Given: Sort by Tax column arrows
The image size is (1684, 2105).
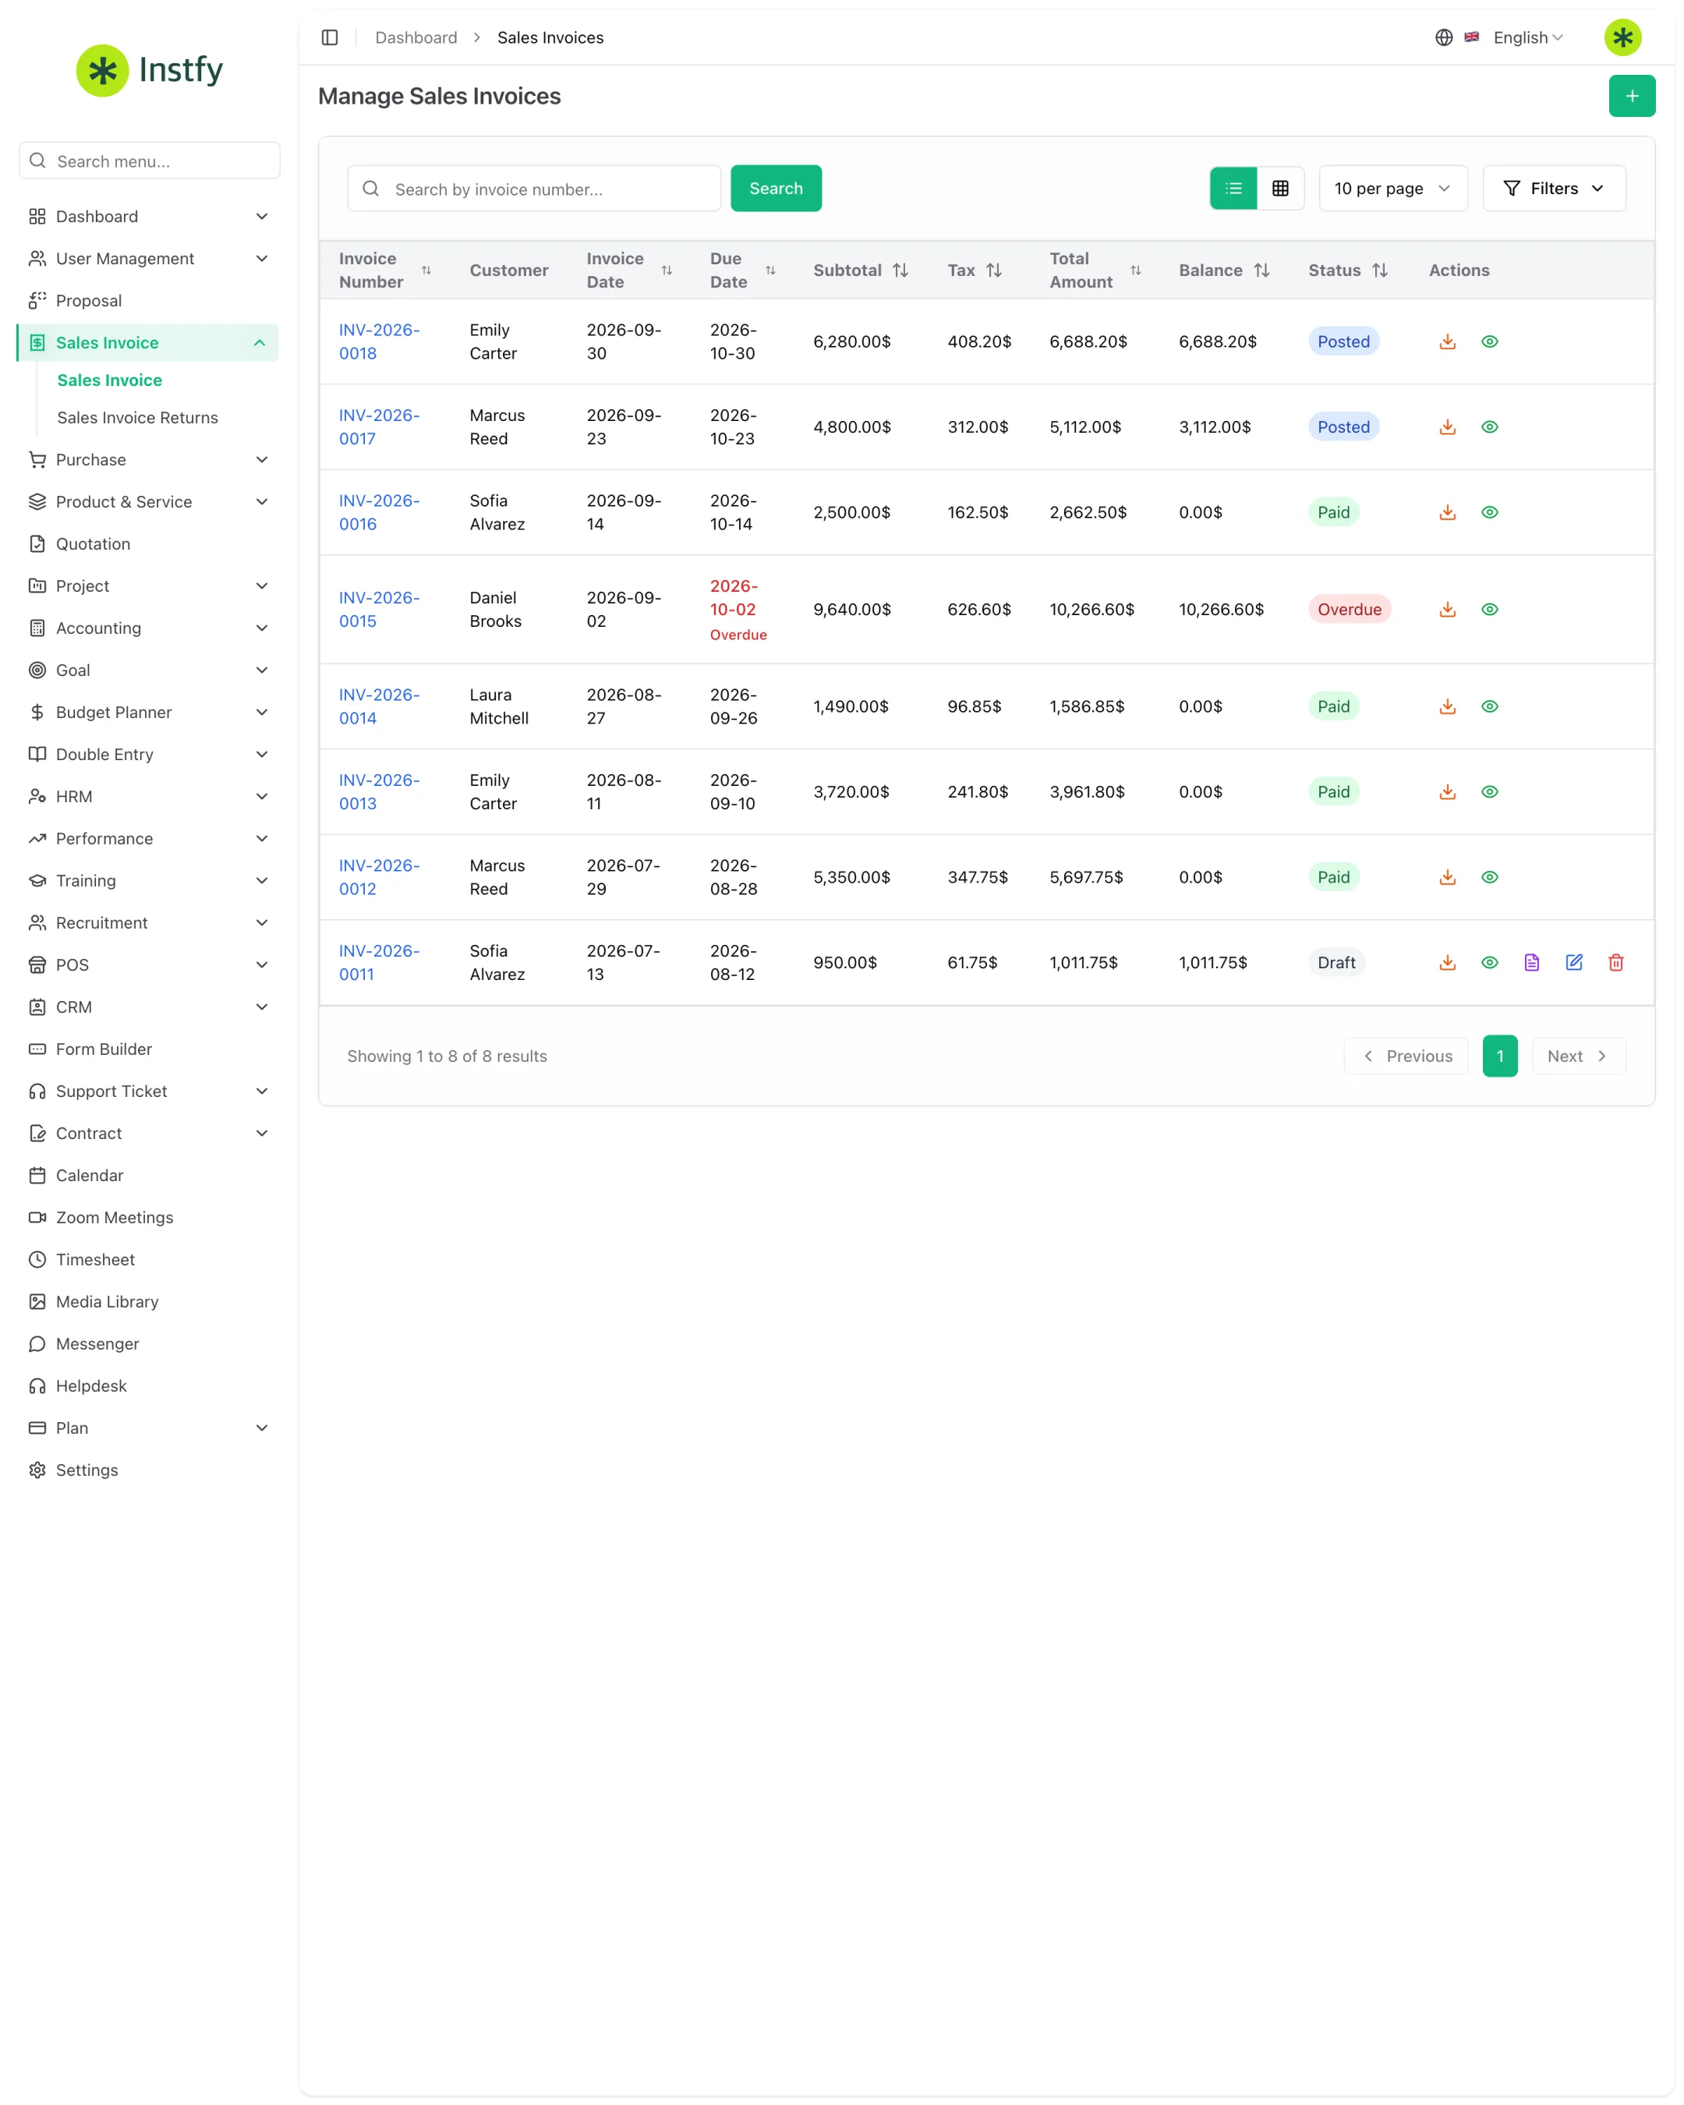Looking at the screenshot, I should tap(994, 271).
